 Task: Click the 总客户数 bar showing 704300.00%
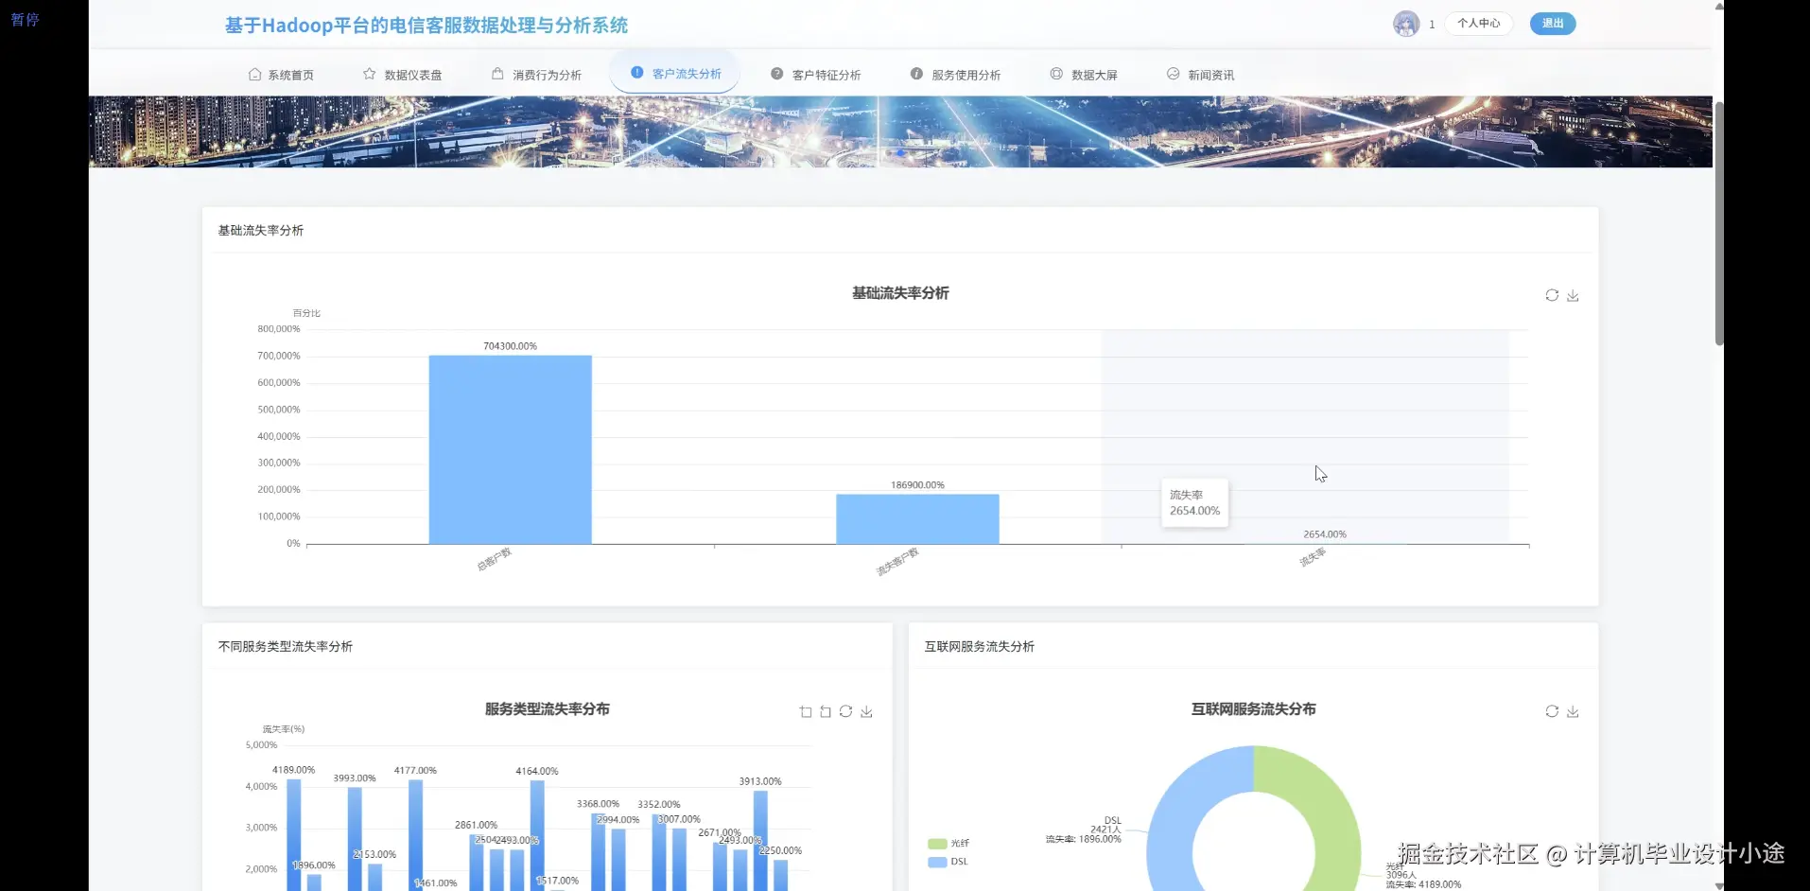pos(511,449)
